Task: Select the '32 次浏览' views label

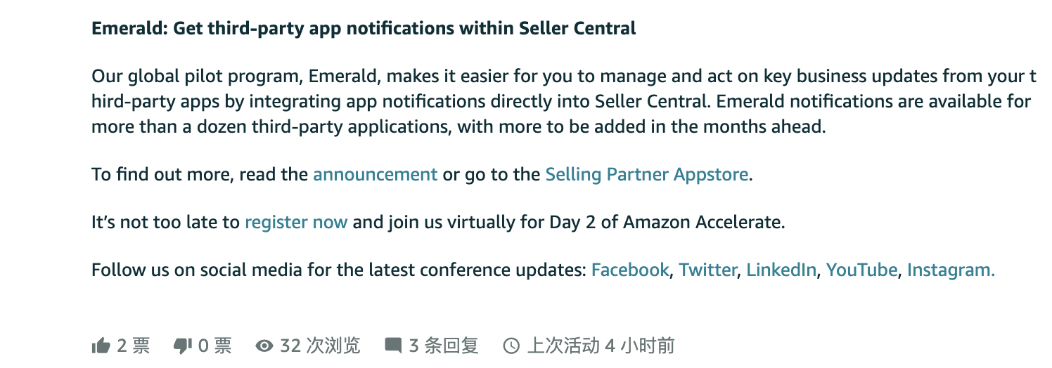Action: [320, 346]
